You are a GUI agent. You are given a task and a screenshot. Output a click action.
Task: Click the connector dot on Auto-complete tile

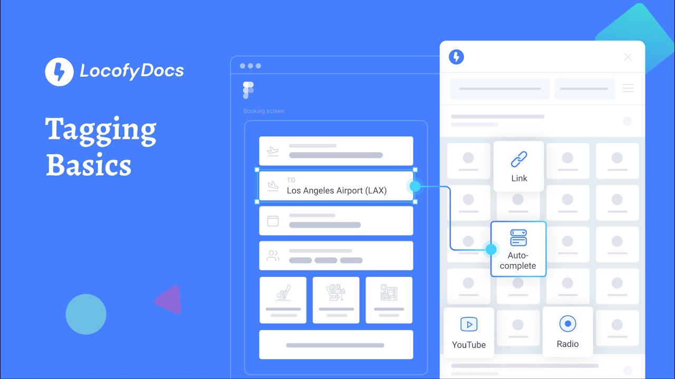coord(491,250)
